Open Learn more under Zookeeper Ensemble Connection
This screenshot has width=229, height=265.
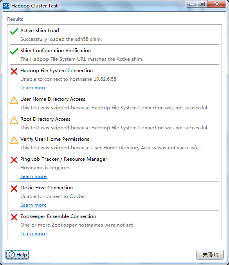(x=33, y=234)
